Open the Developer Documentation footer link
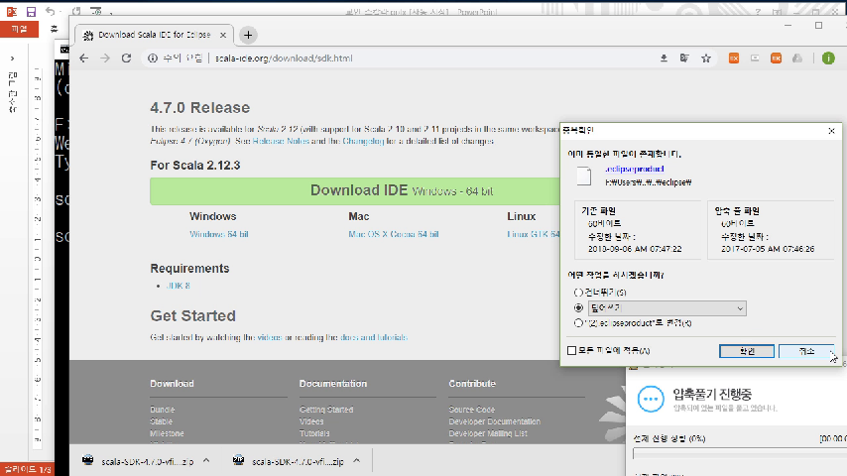 494,421
